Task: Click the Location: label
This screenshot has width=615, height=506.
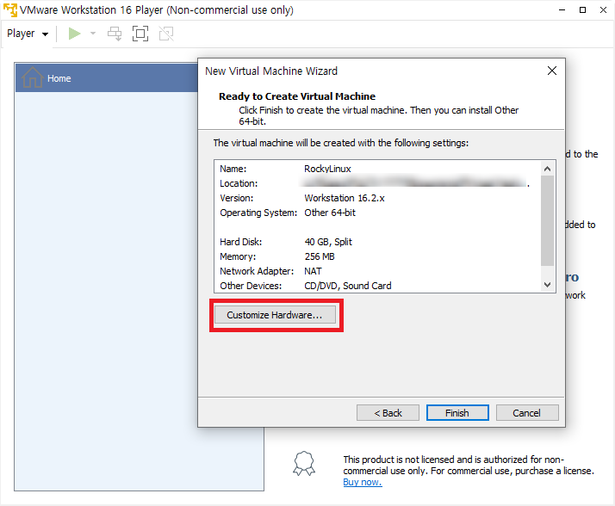Action: [x=239, y=183]
